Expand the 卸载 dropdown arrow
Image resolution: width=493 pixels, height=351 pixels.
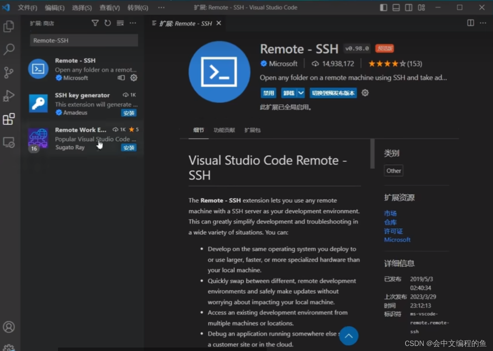tap(301, 93)
